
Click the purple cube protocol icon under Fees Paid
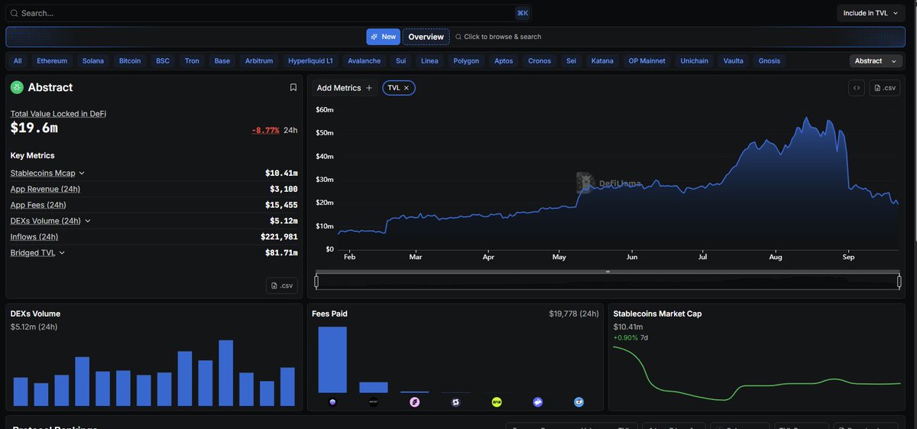coord(332,401)
